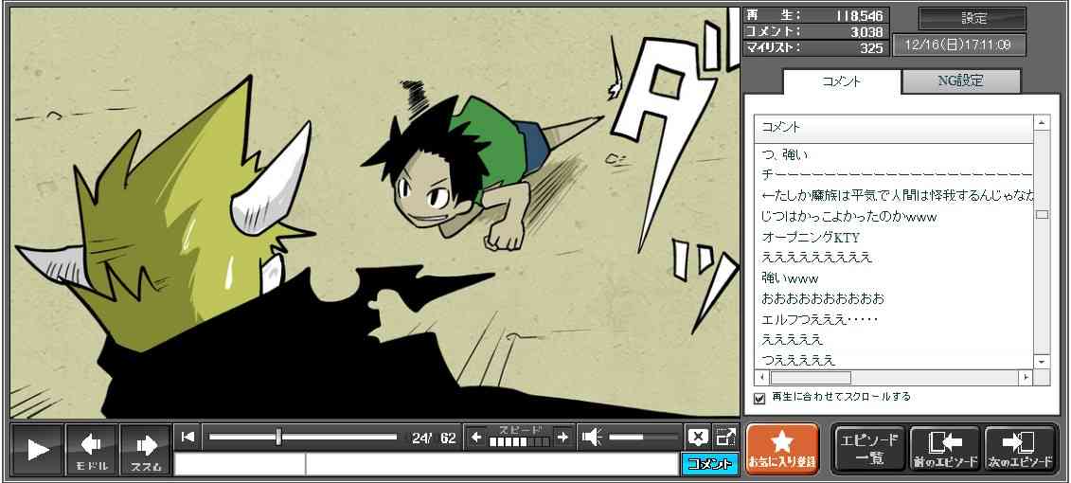Increase playback speed with right arrow

tap(562, 437)
